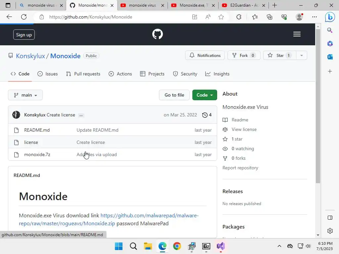Click the Readme link in About
This screenshot has height=254, width=339.
coord(240,120)
